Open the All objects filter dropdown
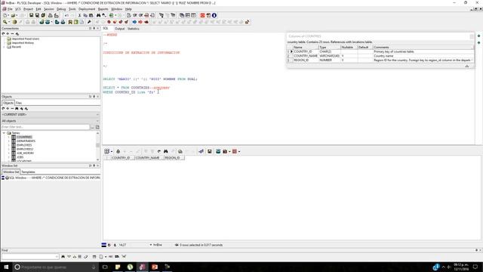Image resolution: width=483 pixels, height=272 pixels. [x=51, y=121]
